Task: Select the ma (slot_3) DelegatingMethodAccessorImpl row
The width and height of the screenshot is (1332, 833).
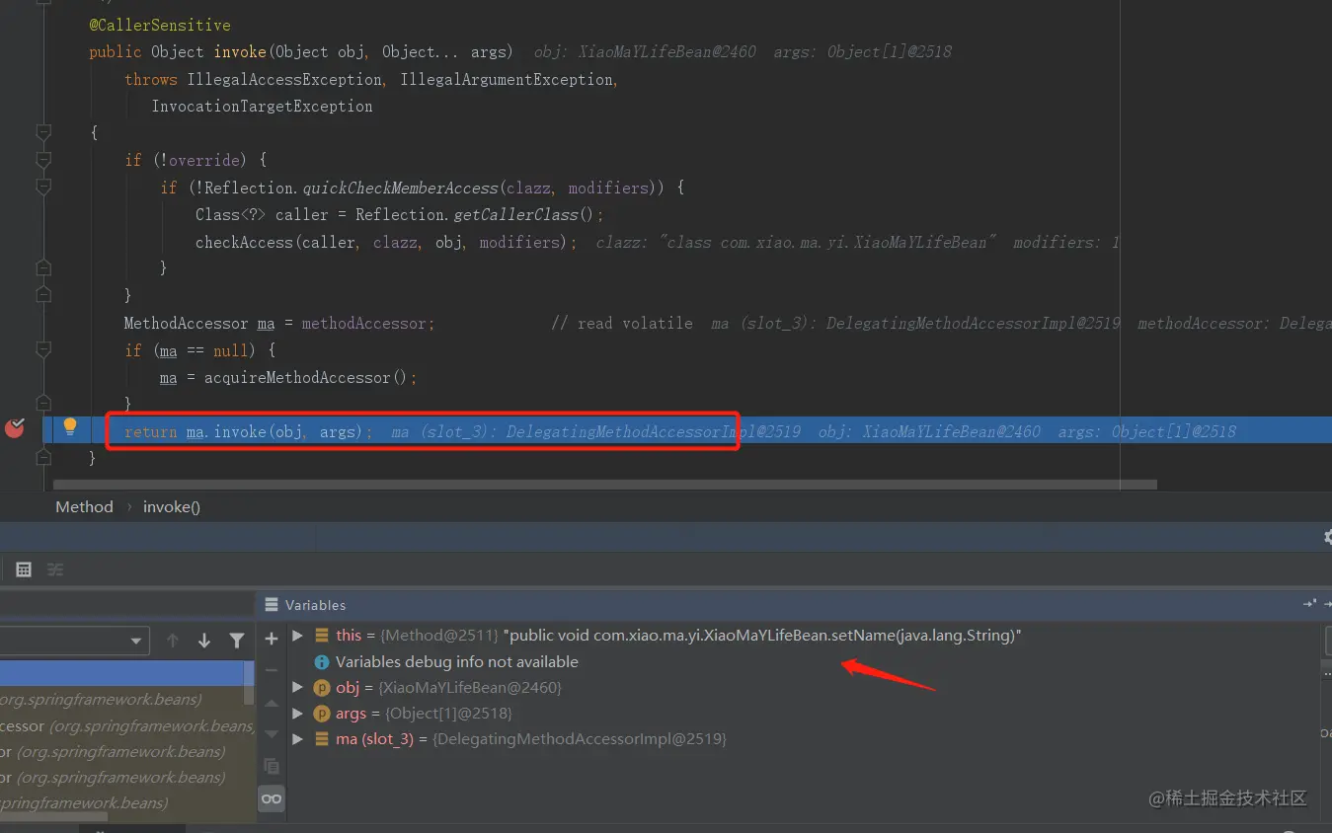Action: (805, 738)
